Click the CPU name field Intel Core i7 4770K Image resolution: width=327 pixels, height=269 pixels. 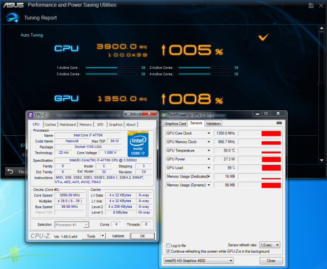[88, 135]
